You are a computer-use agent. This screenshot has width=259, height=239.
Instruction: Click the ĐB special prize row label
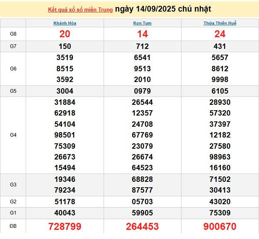click(13, 226)
